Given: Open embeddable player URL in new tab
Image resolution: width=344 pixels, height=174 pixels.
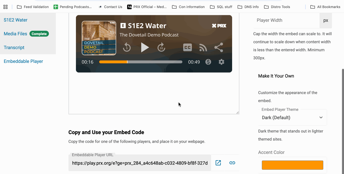Looking at the screenshot, I should click(218, 163).
